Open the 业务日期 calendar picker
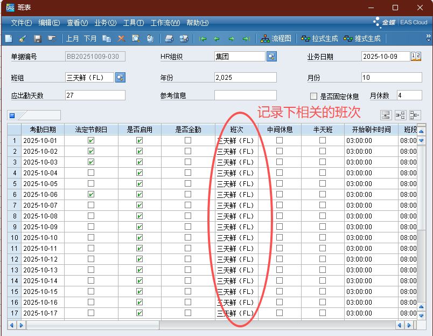This screenshot has height=336, width=433. [416, 57]
